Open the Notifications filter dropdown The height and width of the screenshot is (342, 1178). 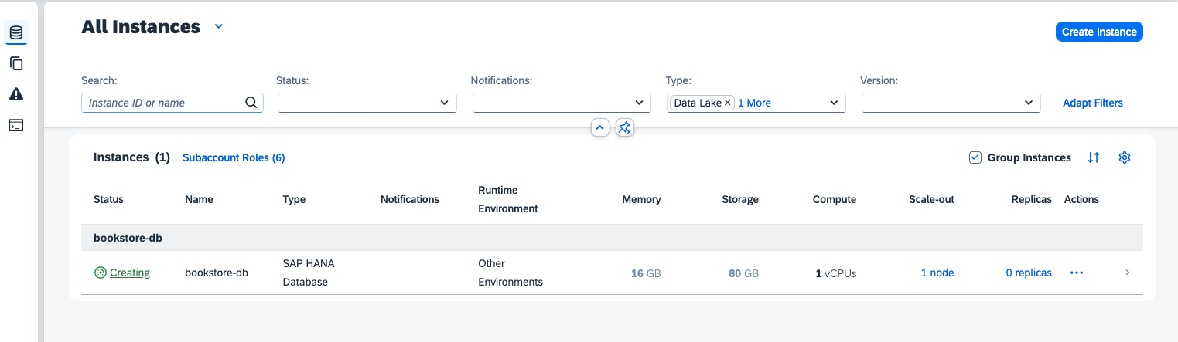(639, 103)
